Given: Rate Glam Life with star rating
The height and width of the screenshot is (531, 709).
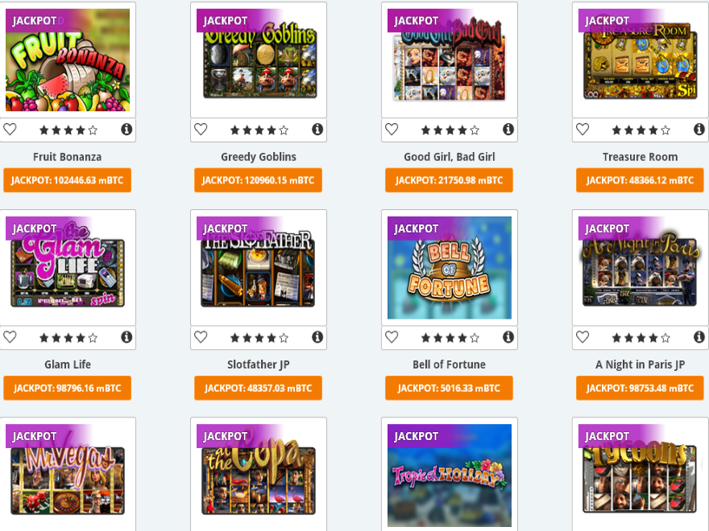Looking at the screenshot, I should (x=68, y=338).
